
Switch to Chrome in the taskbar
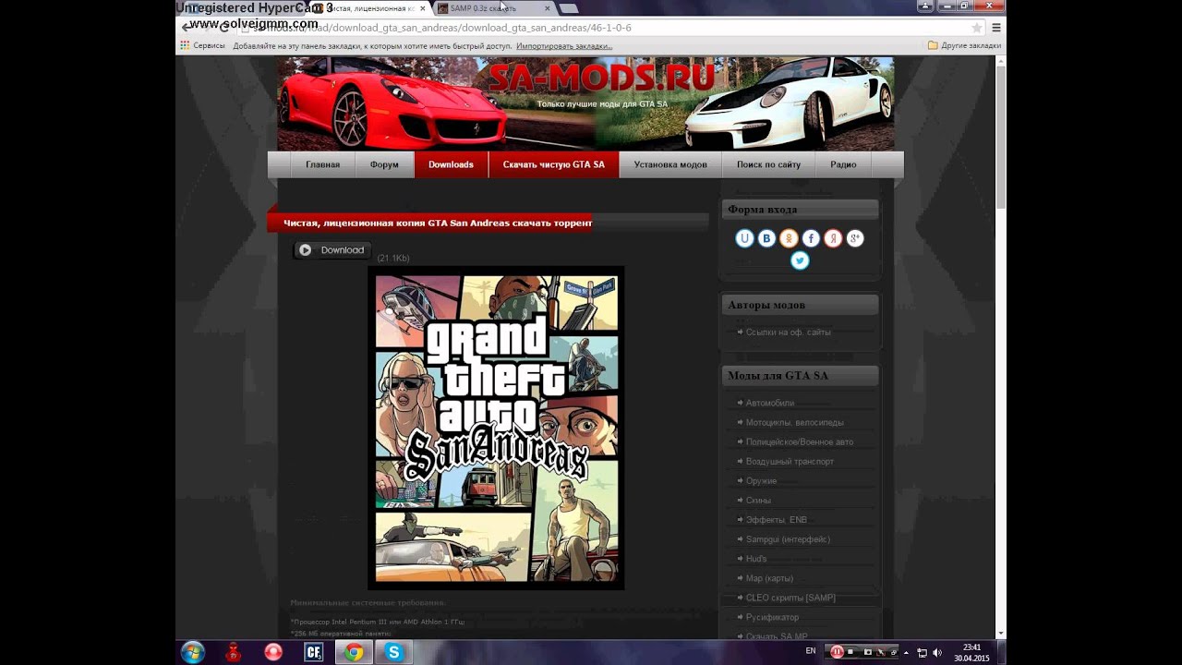tap(354, 652)
